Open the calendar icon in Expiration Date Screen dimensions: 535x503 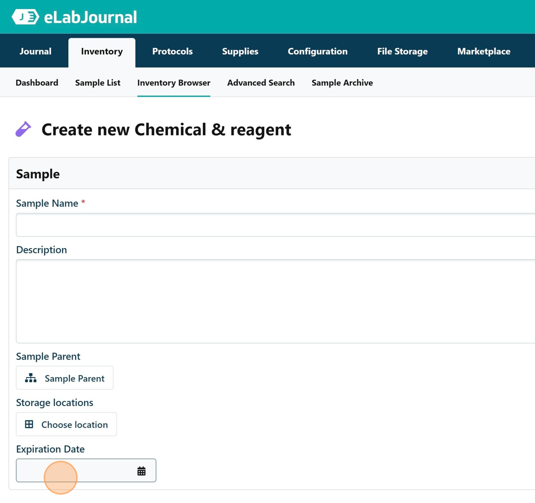141,471
